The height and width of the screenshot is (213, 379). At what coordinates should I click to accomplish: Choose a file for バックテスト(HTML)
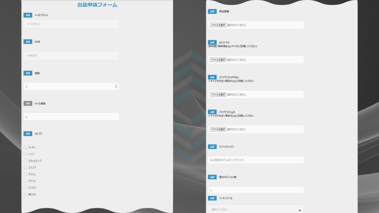point(218,94)
